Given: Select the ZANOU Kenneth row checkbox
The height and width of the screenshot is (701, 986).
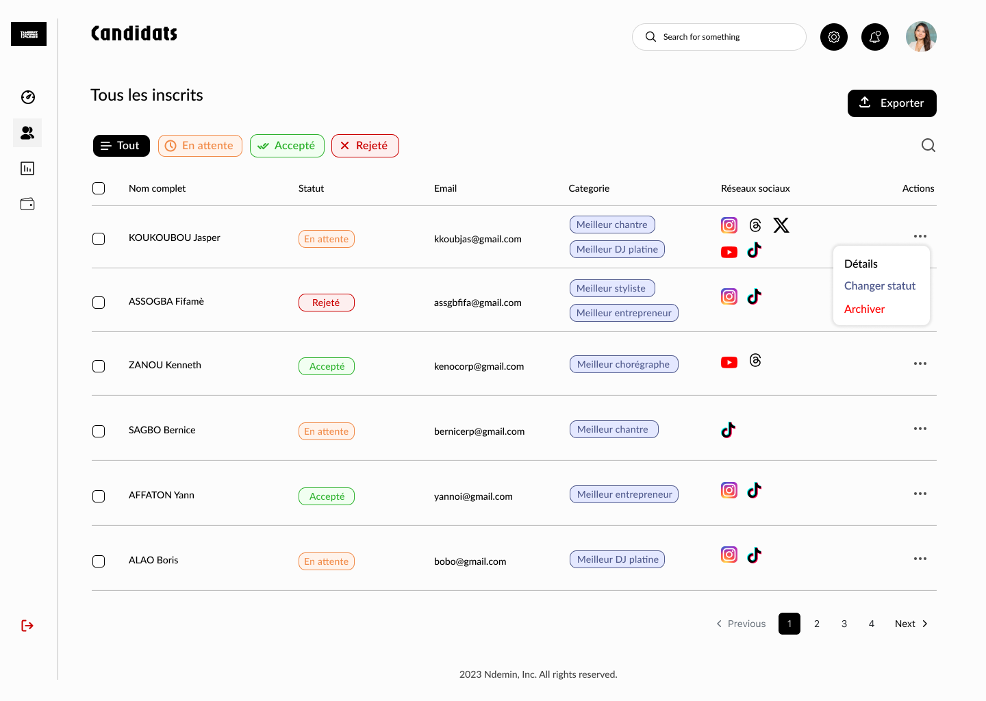Looking at the screenshot, I should point(99,366).
